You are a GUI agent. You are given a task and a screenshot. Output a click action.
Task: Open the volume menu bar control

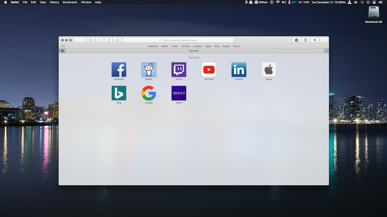point(284,2)
